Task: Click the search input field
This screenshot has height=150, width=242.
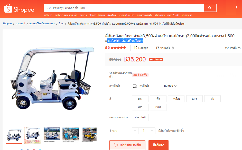Action: pyautogui.click(x=124, y=8)
